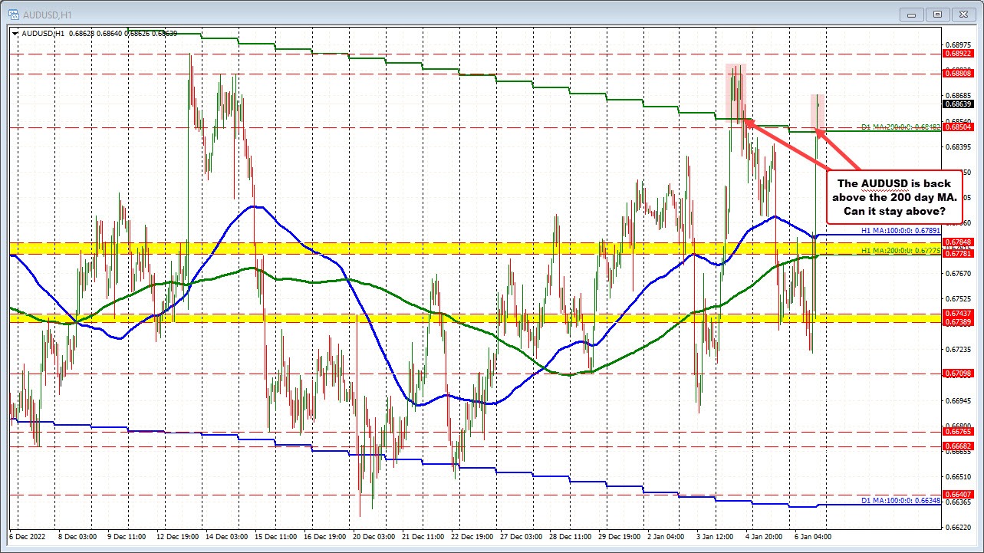This screenshot has height=553, width=984.
Task: Minimize the AUDUSD chart window
Action: [x=910, y=13]
